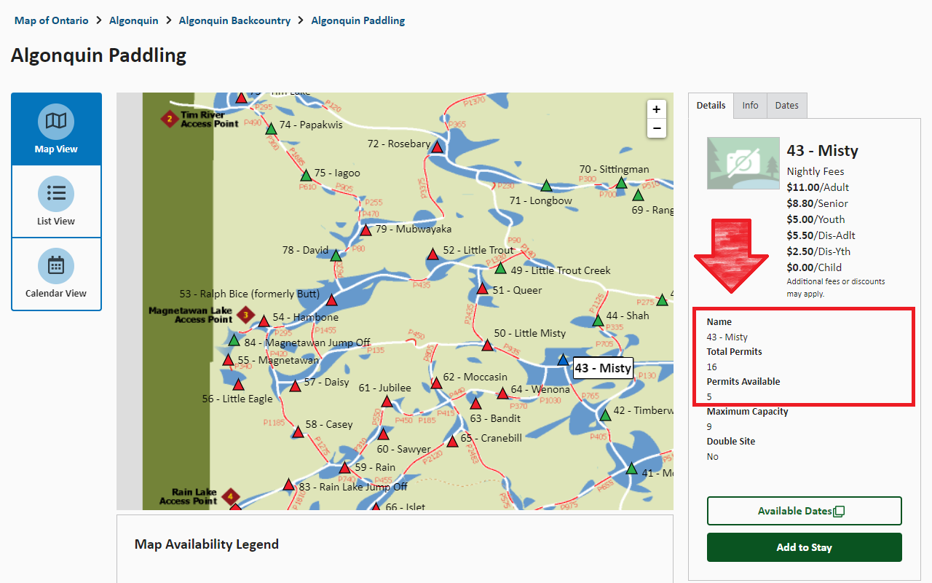Viewport: 932px width, 583px height.
Task: Select the red 63 - Bandit marker
Action: click(475, 403)
